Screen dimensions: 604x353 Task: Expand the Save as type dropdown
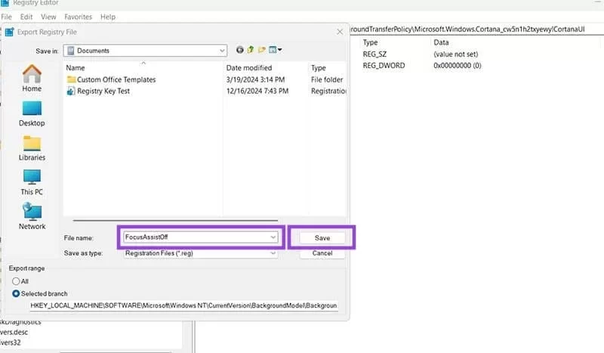pyautogui.click(x=273, y=253)
